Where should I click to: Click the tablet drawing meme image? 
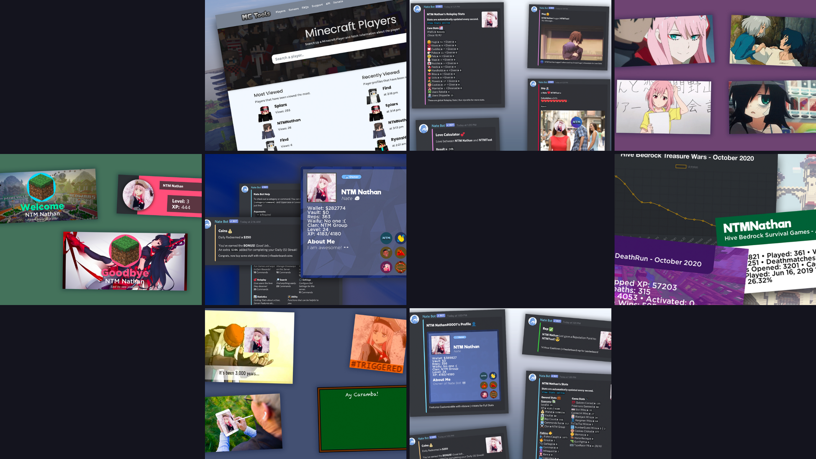(x=243, y=423)
